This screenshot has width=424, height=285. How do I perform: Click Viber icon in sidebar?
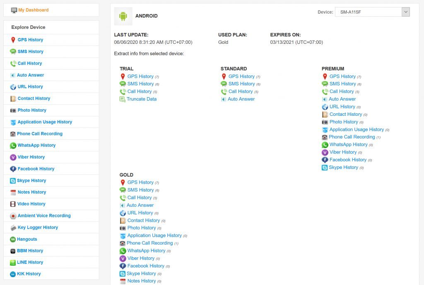tap(13, 157)
